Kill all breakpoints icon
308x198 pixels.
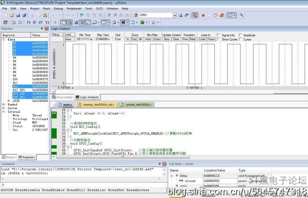222,15
